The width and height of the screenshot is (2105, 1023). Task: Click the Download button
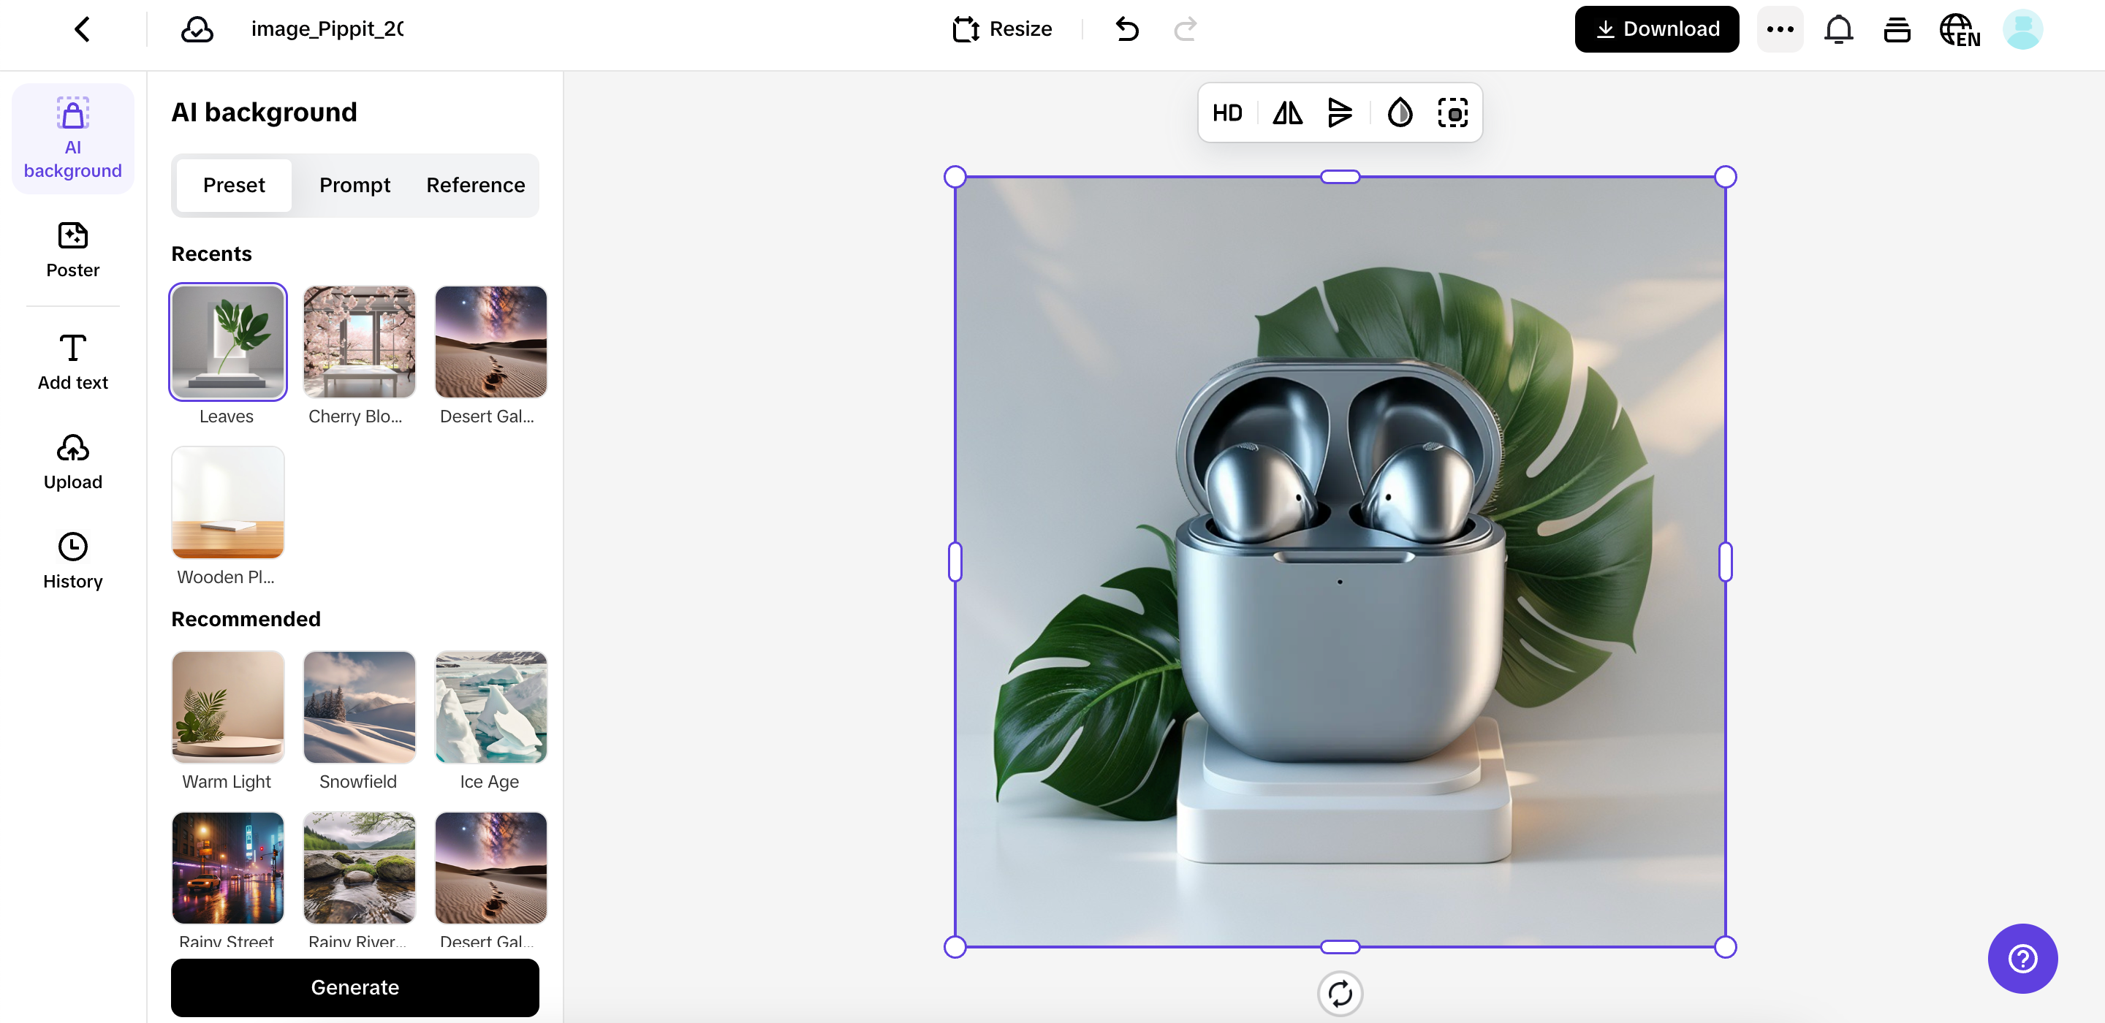[x=1656, y=28]
